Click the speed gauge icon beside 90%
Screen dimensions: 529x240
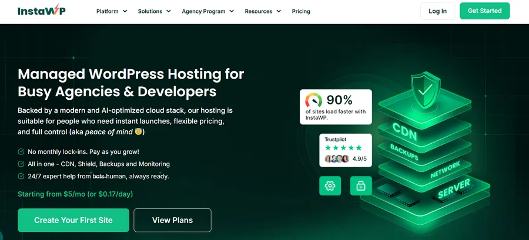[314, 100]
